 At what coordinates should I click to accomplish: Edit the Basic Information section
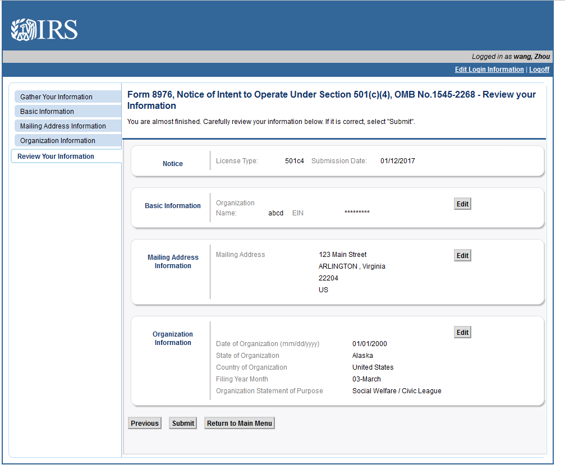[462, 204]
